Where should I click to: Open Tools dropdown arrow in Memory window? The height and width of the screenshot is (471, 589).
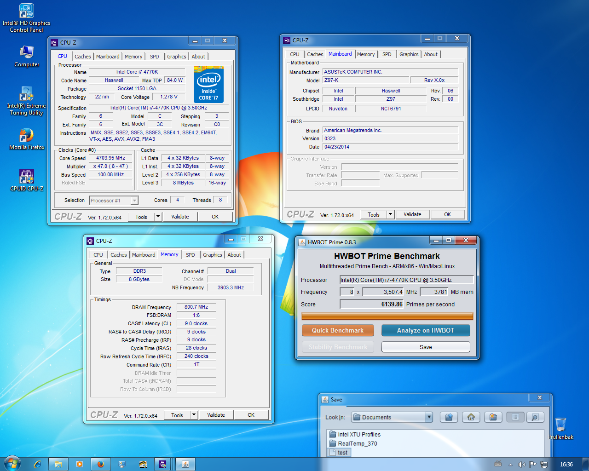pos(194,415)
